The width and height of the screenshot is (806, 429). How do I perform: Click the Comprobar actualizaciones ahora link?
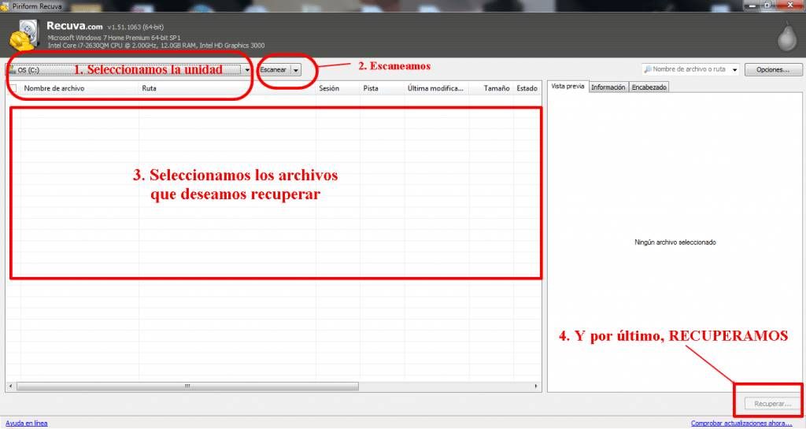pos(741,423)
